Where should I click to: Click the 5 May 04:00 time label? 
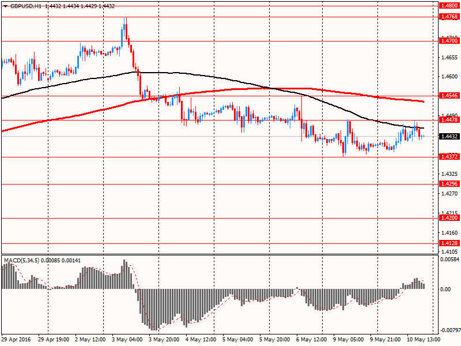(x=238, y=340)
